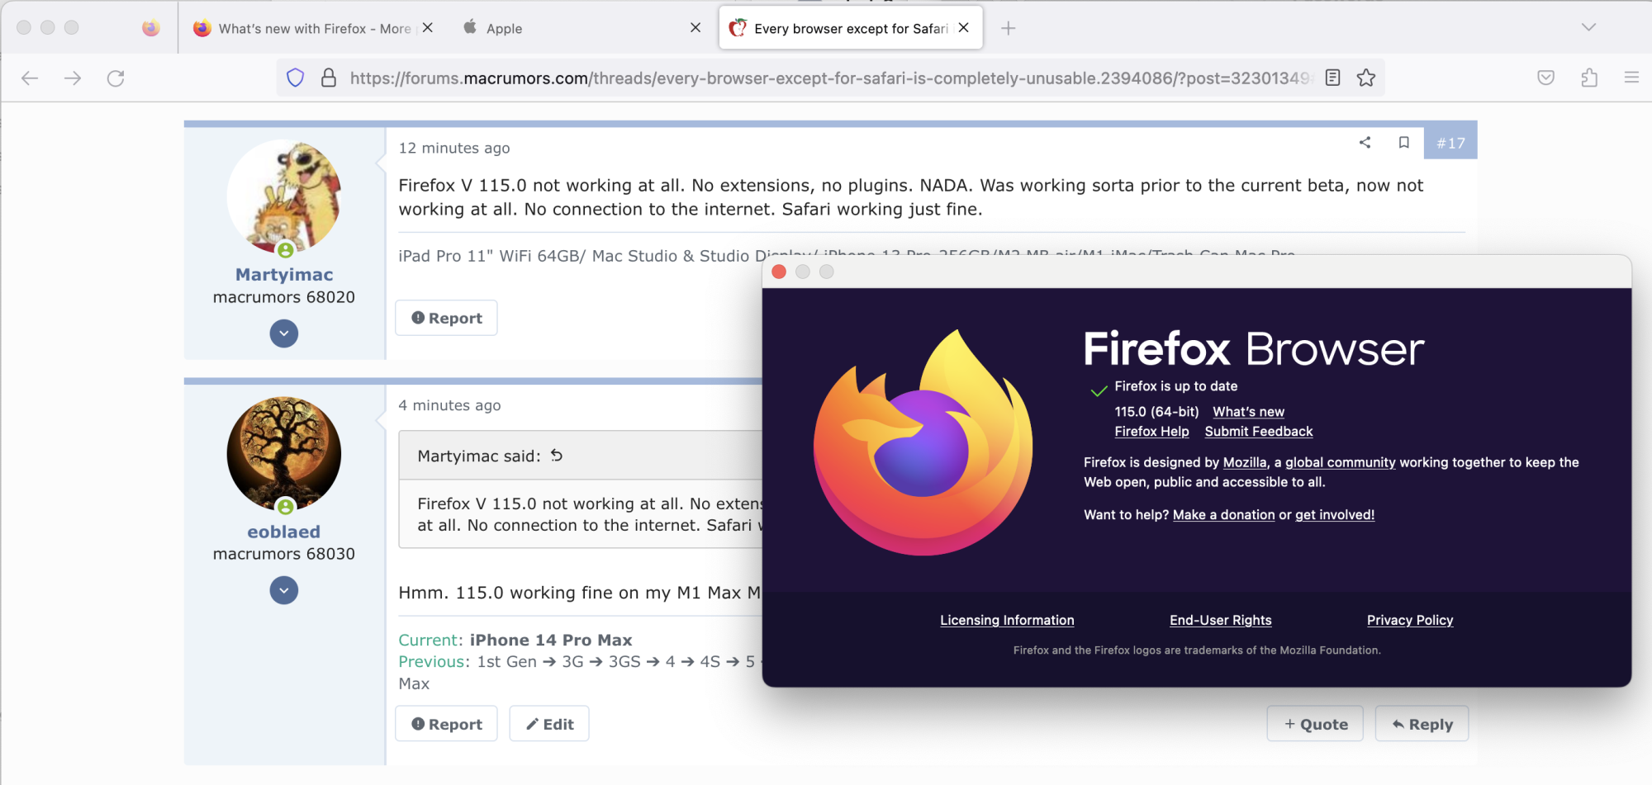Click Make a donation link

[x=1224, y=515]
